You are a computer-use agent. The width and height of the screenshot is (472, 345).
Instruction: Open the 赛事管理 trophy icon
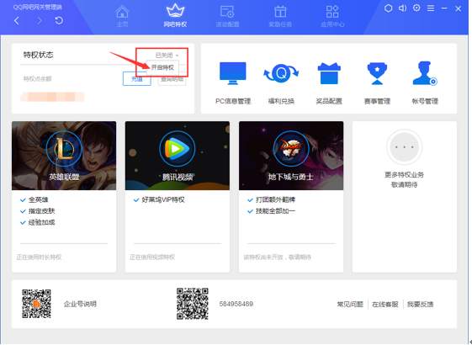[377, 73]
